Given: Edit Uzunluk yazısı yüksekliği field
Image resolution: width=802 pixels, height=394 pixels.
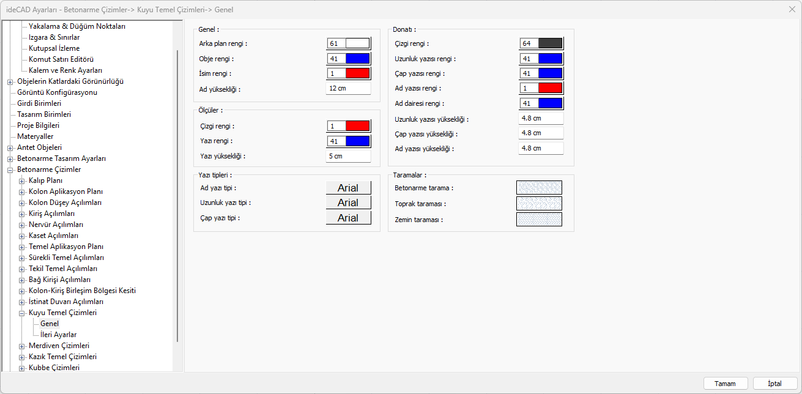Looking at the screenshot, I should (541, 119).
